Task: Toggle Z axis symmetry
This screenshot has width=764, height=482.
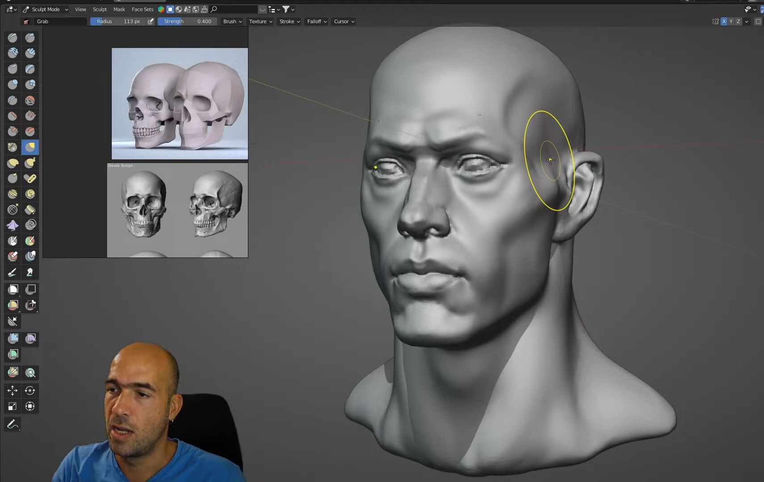Action: pos(738,21)
